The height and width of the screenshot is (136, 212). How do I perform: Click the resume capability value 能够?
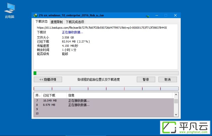(x=65, y=54)
